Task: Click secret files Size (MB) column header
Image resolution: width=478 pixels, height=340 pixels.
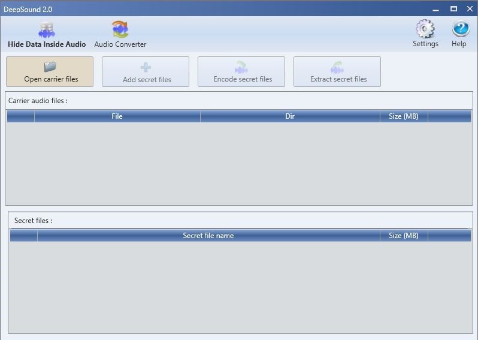Action: (x=403, y=236)
